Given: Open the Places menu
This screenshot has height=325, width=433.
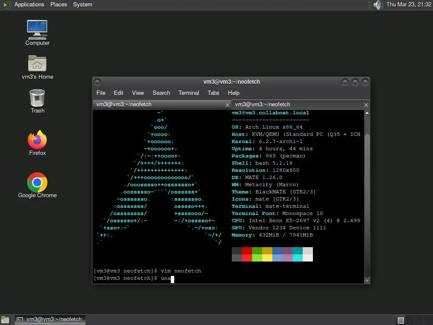Looking at the screenshot, I should click(58, 4).
